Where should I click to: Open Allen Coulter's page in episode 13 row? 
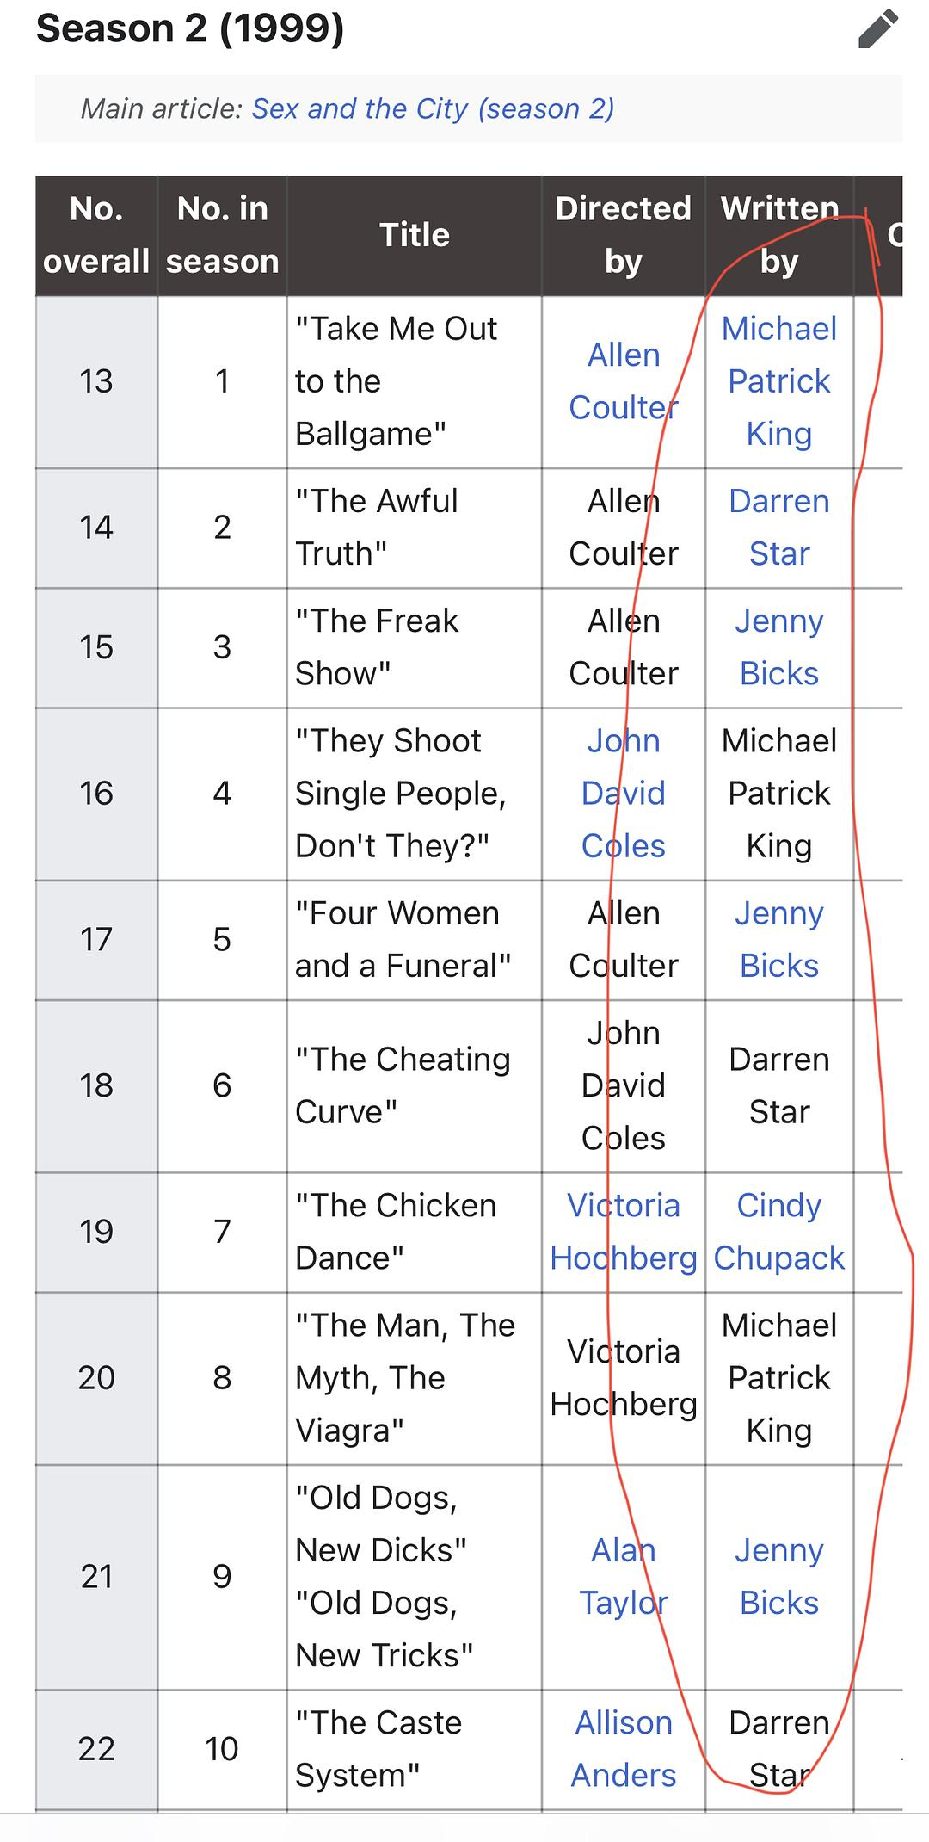pyautogui.click(x=624, y=381)
